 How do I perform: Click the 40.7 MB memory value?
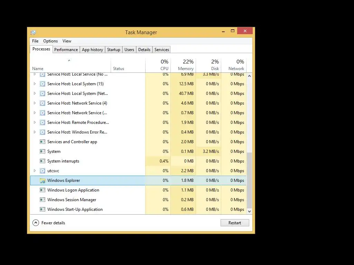[x=186, y=94]
